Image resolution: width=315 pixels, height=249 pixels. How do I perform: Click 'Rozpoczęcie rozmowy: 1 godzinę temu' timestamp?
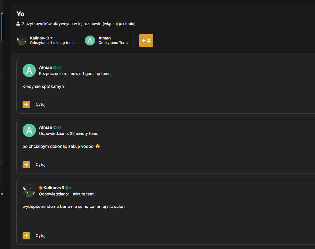point(75,74)
